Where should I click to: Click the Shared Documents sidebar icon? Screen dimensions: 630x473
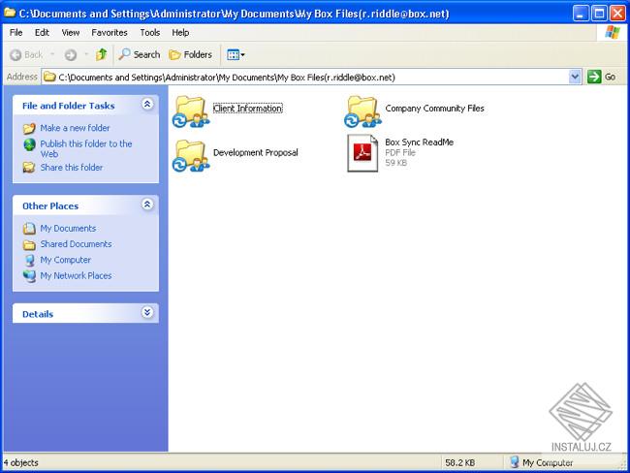click(29, 244)
